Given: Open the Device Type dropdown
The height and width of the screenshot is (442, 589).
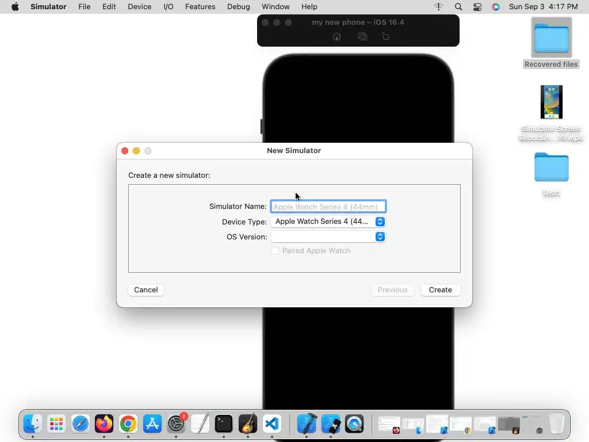Looking at the screenshot, I should coord(328,222).
